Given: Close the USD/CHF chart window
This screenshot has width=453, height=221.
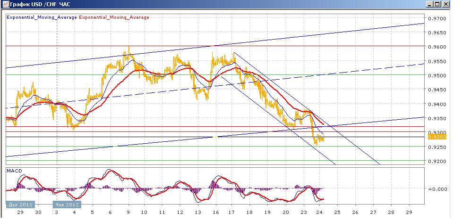Looking at the screenshot, I should point(445,4).
